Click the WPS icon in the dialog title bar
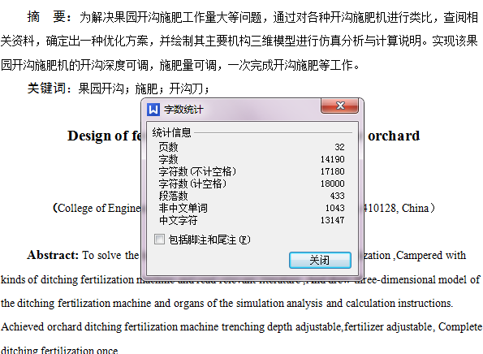The image size is (483, 354). click(153, 110)
